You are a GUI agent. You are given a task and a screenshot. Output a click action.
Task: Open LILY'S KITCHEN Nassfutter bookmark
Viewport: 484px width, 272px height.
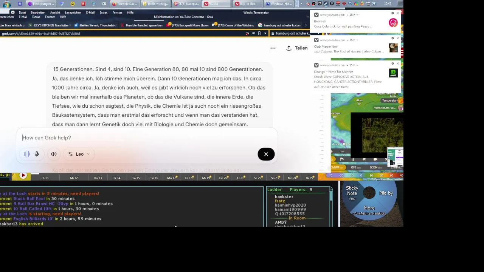50,25
